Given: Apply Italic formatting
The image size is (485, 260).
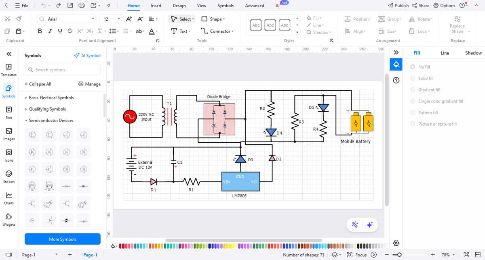Looking at the screenshot, I should pos(50,31).
